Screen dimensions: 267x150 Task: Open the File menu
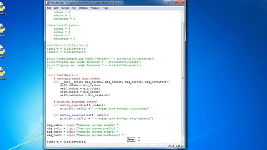pos(49,8)
